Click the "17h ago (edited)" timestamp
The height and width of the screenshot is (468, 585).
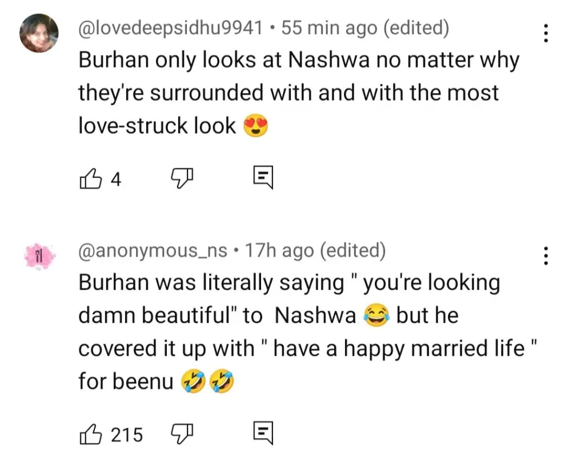tap(315, 250)
